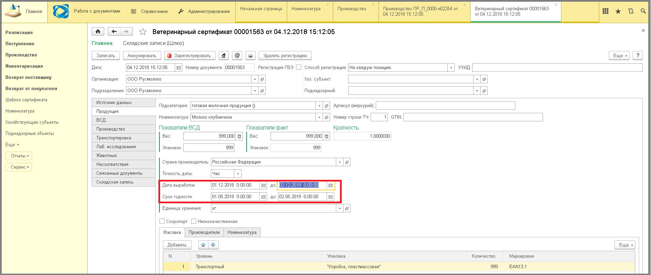Add document to favorites with star icon

143,32
